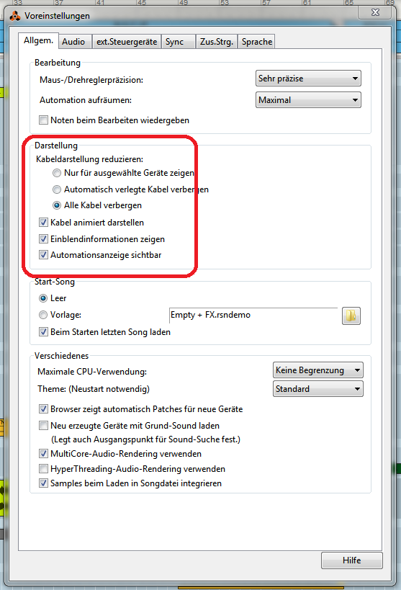Image resolution: width=401 pixels, height=590 pixels.
Task: Open the Theme dropdown showing Standard
Action: [318, 389]
